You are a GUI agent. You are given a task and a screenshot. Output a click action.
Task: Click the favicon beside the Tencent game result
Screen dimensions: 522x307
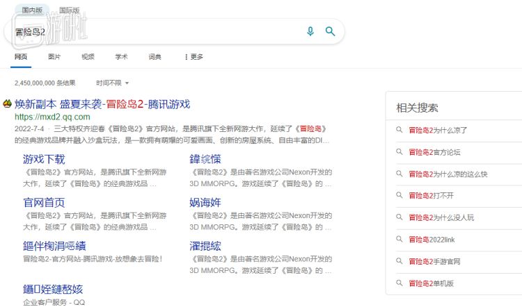click(x=7, y=104)
